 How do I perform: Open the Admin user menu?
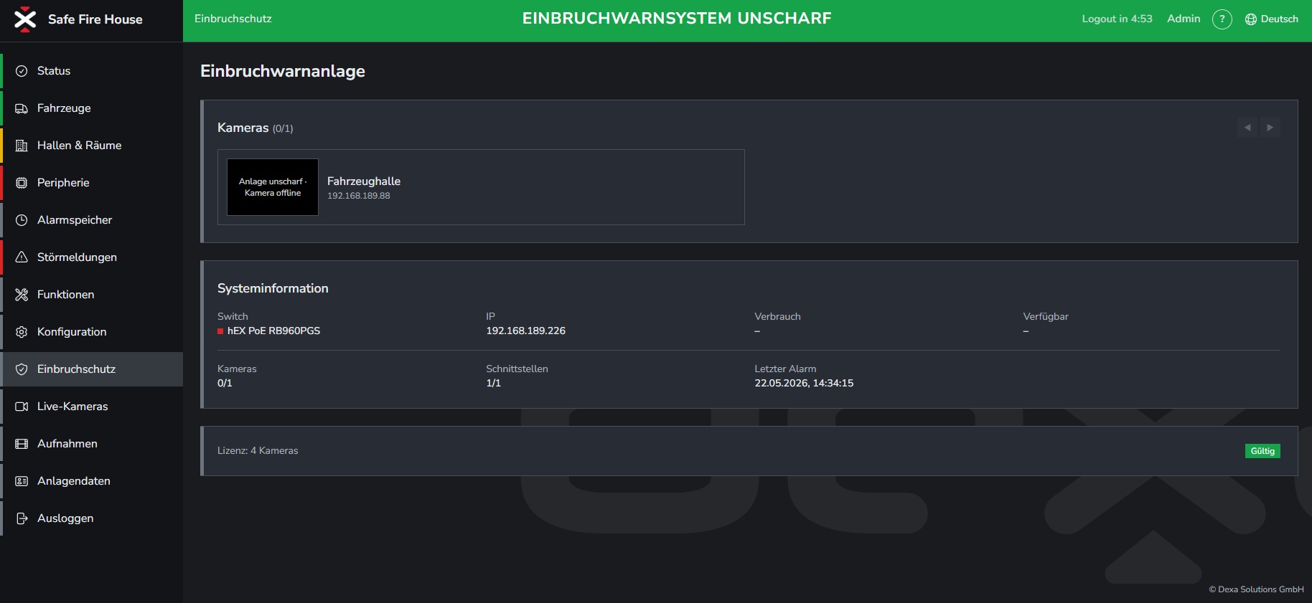(x=1184, y=19)
